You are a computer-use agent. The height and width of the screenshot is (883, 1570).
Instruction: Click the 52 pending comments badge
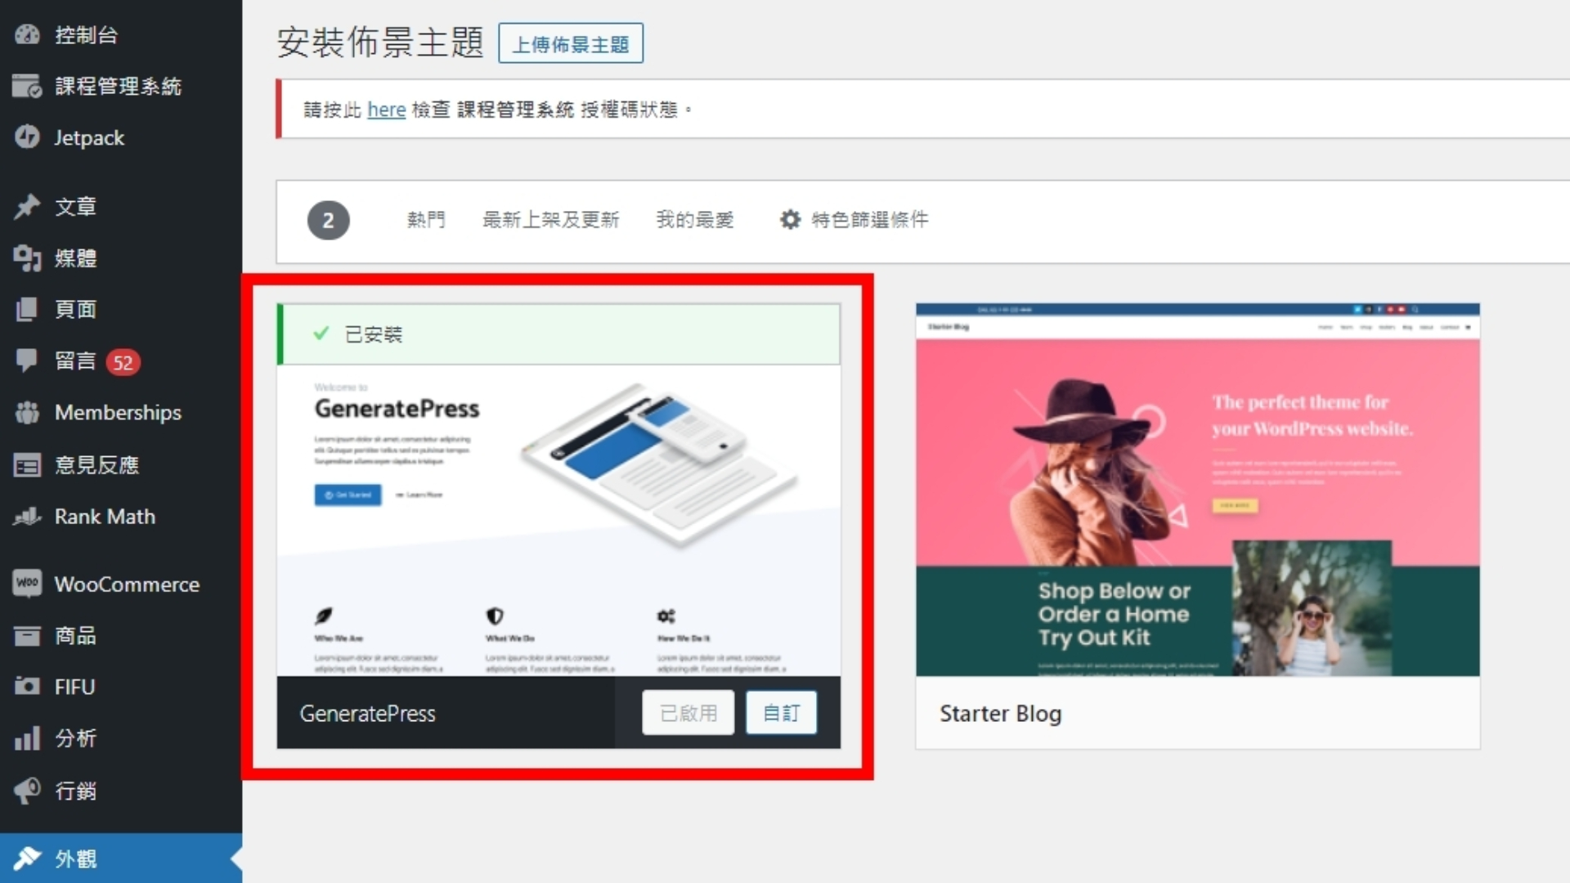123,362
